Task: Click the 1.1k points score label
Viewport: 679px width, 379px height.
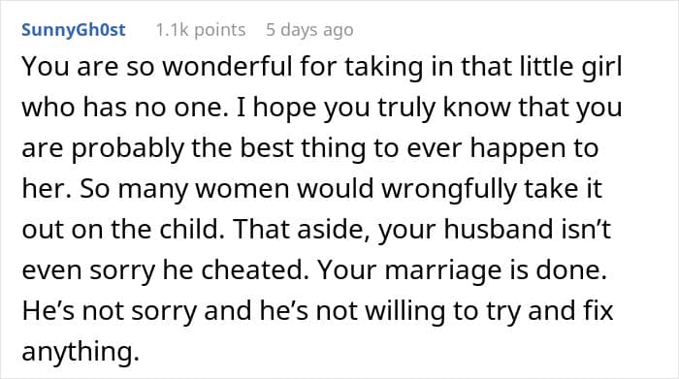Action: [x=201, y=30]
